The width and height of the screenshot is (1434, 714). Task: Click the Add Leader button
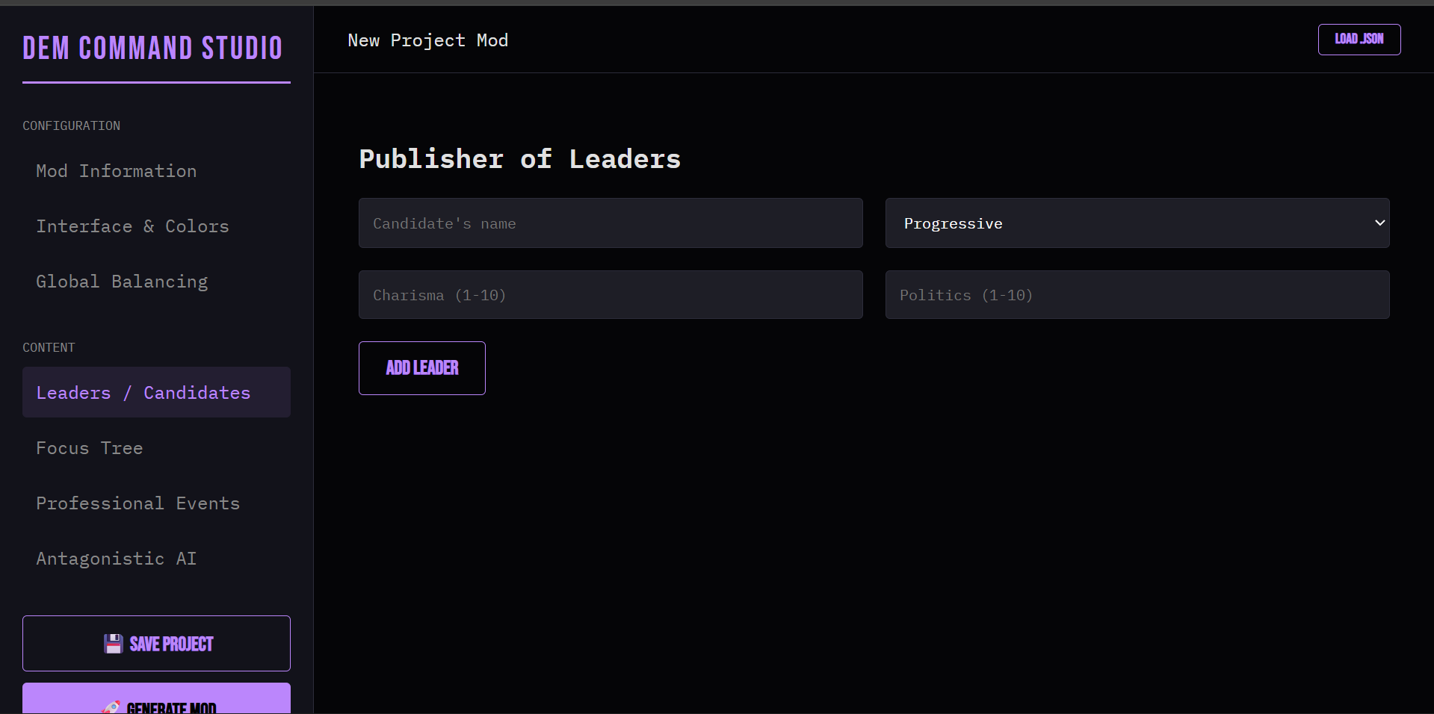(422, 368)
